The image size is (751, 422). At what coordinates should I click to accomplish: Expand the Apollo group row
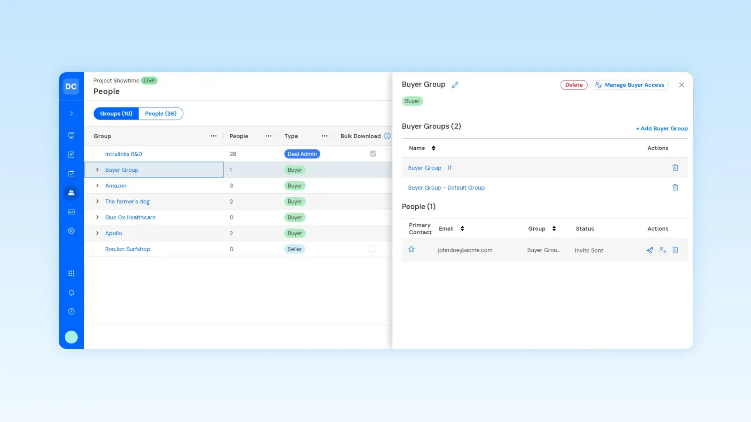click(97, 233)
